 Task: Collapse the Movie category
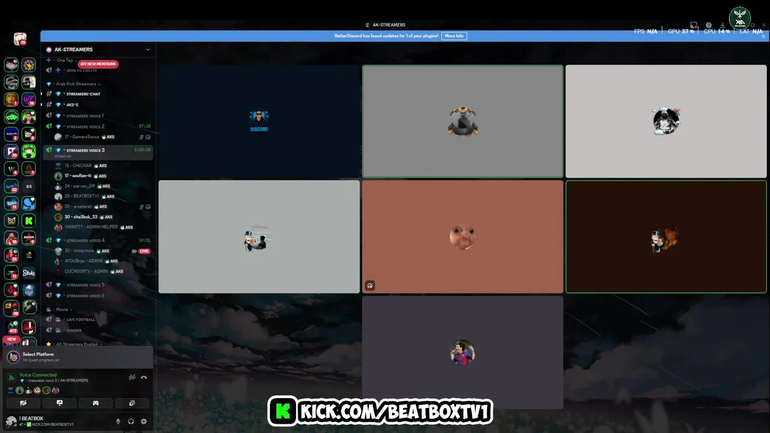coord(63,309)
